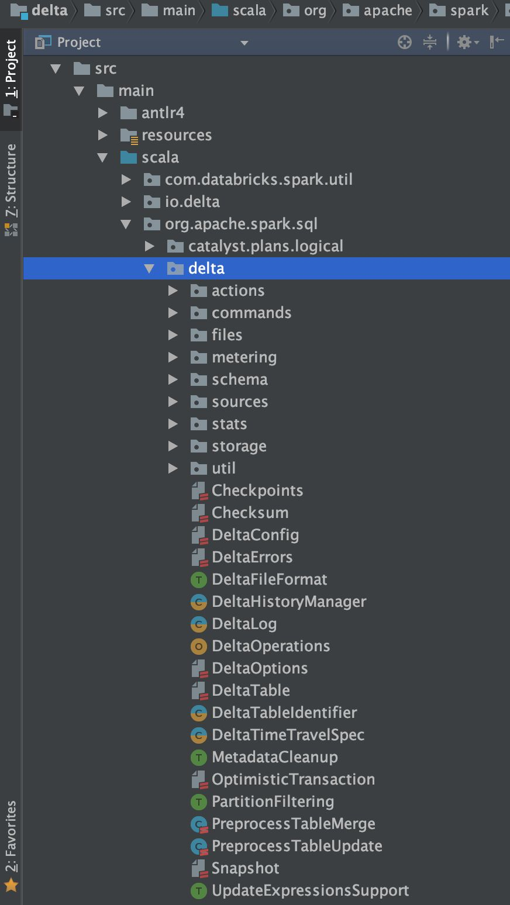
Task: Select the commands package in tree
Action: (251, 313)
